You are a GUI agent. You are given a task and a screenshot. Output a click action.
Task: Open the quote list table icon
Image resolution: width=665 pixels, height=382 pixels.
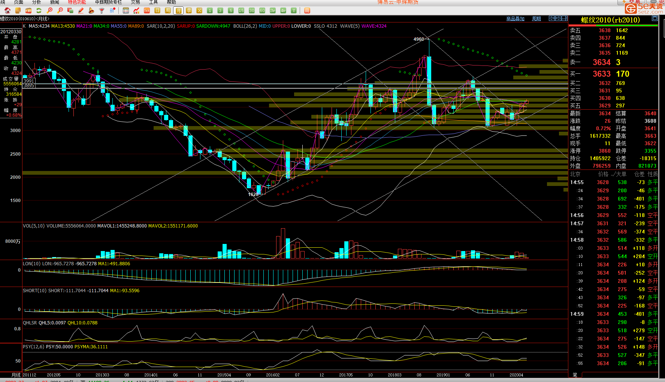coord(126,10)
